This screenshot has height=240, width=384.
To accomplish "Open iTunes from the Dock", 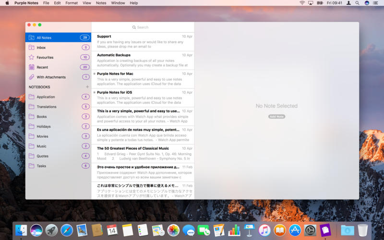I will pos(264,230).
